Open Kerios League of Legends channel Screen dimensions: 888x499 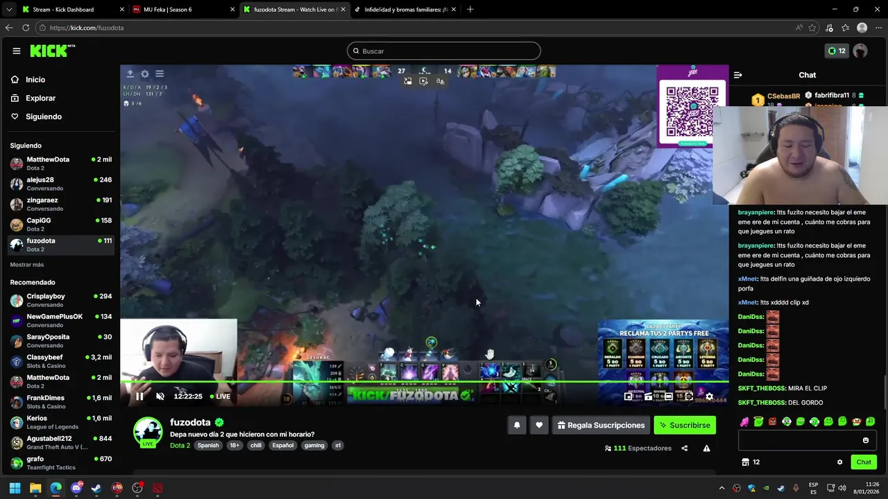(61, 422)
